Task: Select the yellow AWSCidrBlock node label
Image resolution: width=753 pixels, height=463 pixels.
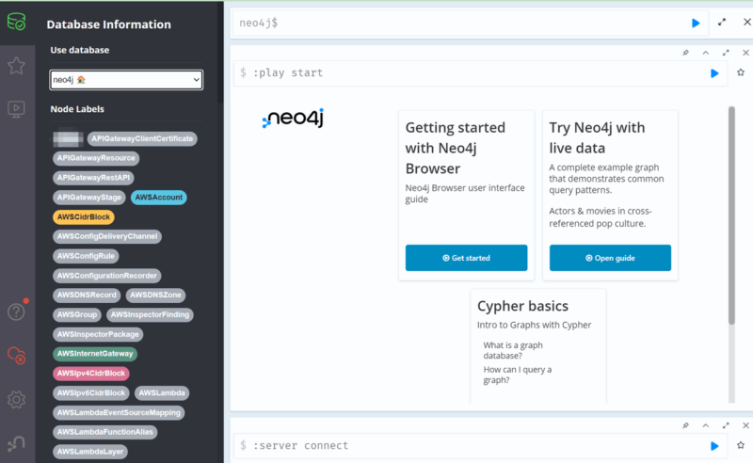Action: pos(84,217)
